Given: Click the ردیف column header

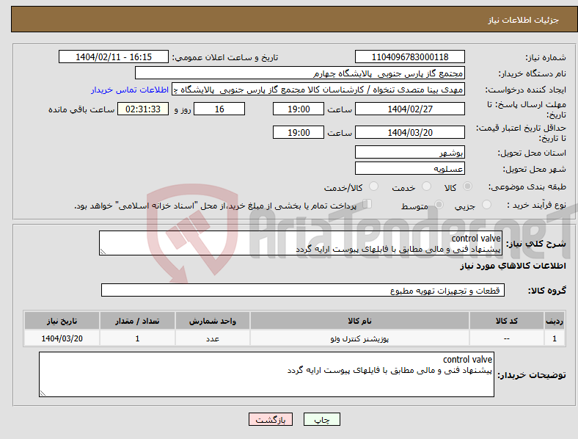Looking at the screenshot, I should click(555, 321).
